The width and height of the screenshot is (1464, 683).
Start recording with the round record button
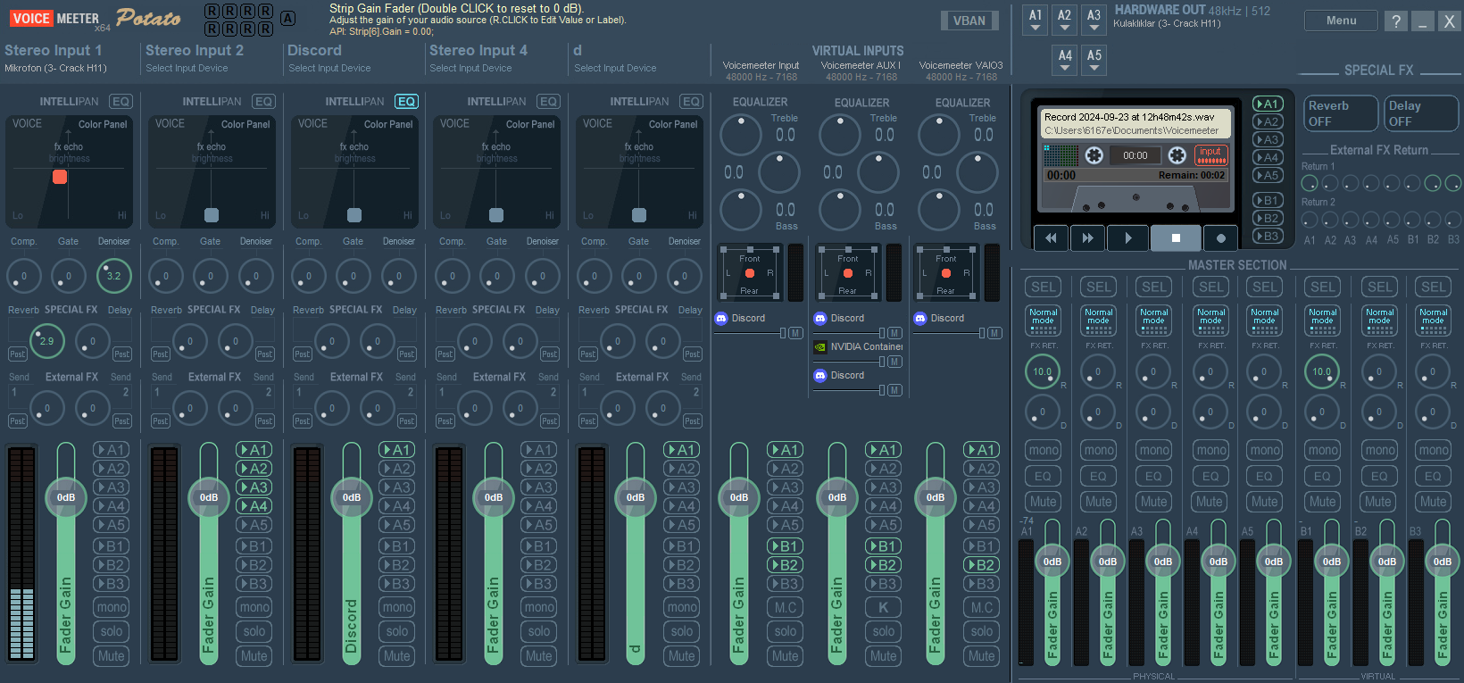coord(1220,238)
